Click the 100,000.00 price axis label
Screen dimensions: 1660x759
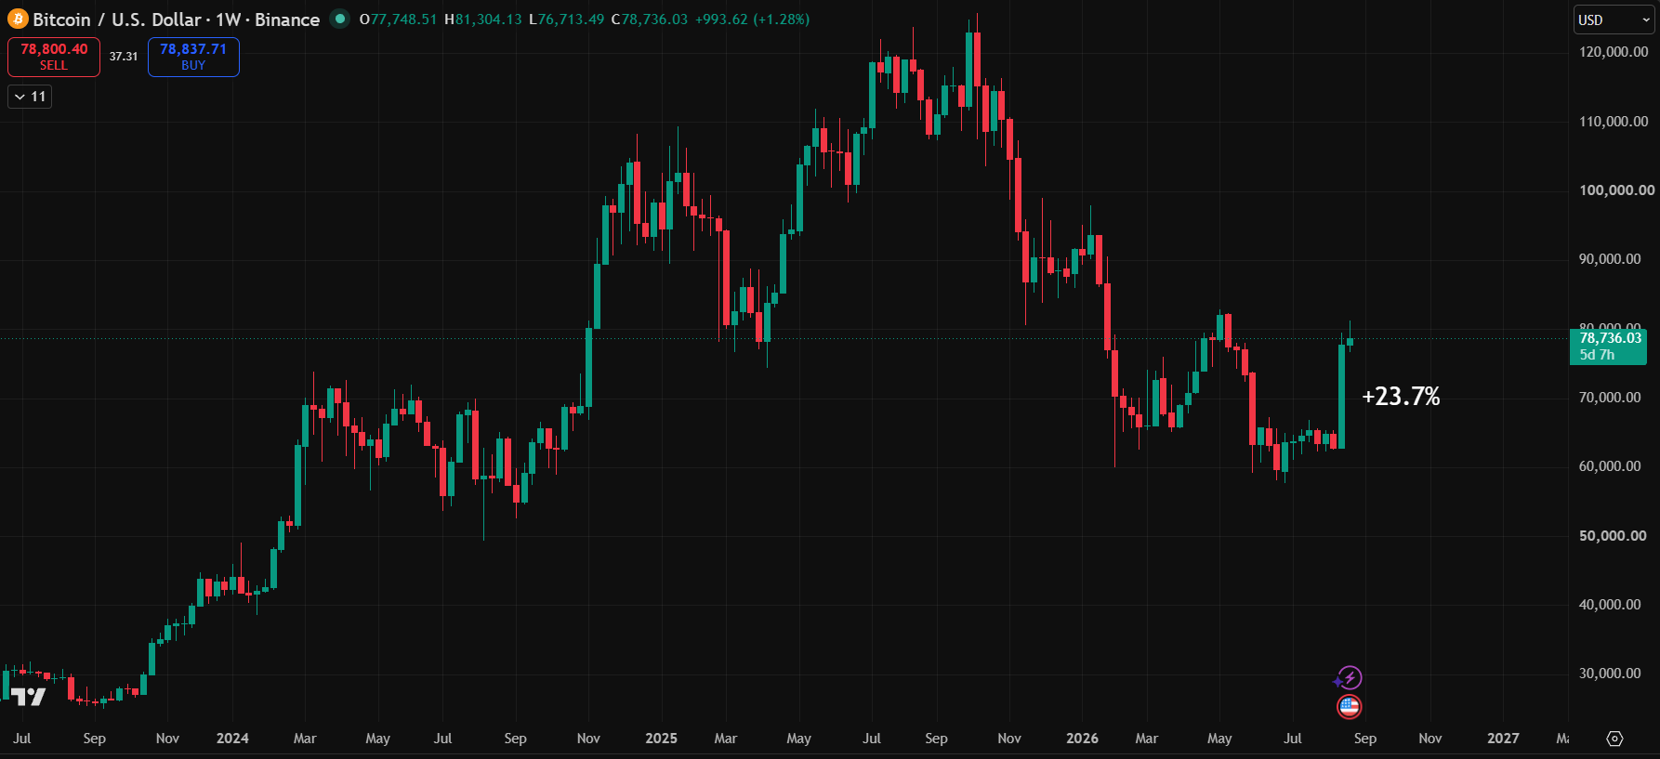(1616, 190)
